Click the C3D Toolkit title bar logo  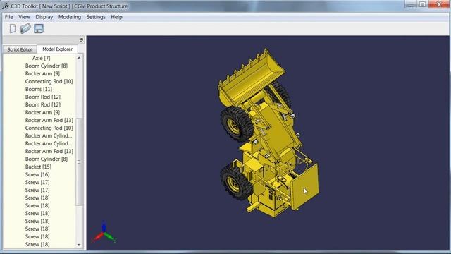[x=6, y=6]
